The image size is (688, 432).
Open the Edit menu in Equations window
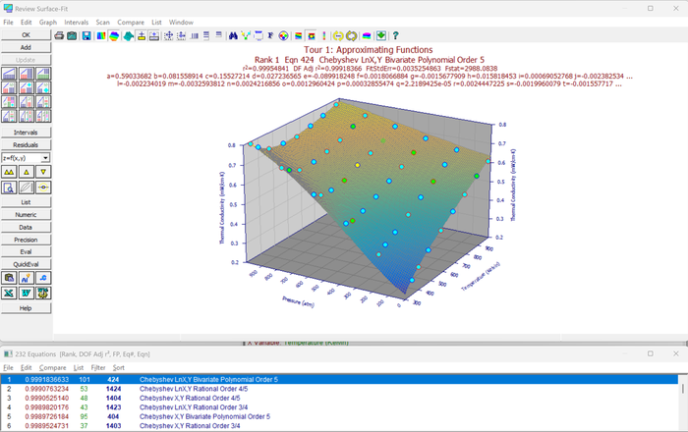tap(27, 367)
